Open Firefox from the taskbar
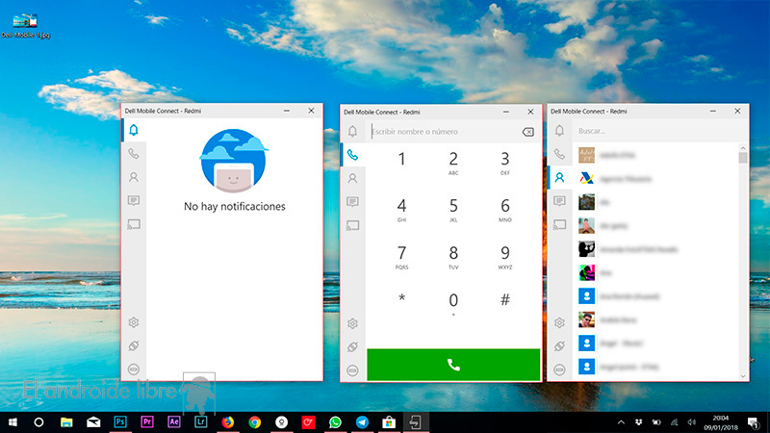770x433 pixels. pyautogui.click(x=227, y=422)
